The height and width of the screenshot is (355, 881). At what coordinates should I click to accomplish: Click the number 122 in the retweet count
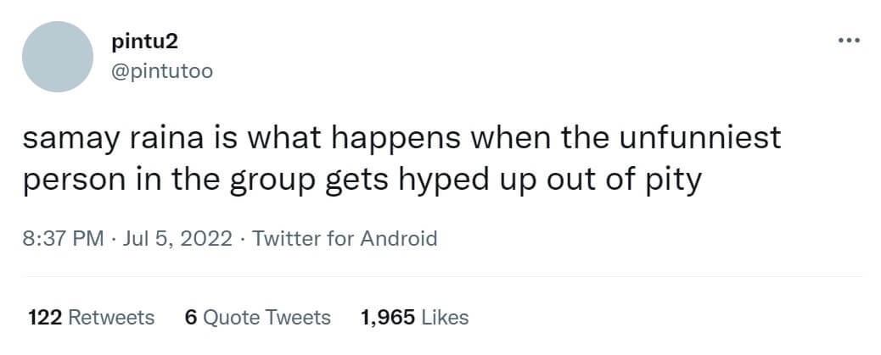[x=44, y=317]
